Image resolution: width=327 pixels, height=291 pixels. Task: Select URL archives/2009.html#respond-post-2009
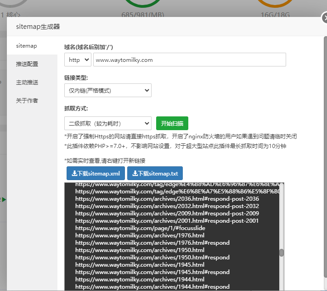pos(167,214)
